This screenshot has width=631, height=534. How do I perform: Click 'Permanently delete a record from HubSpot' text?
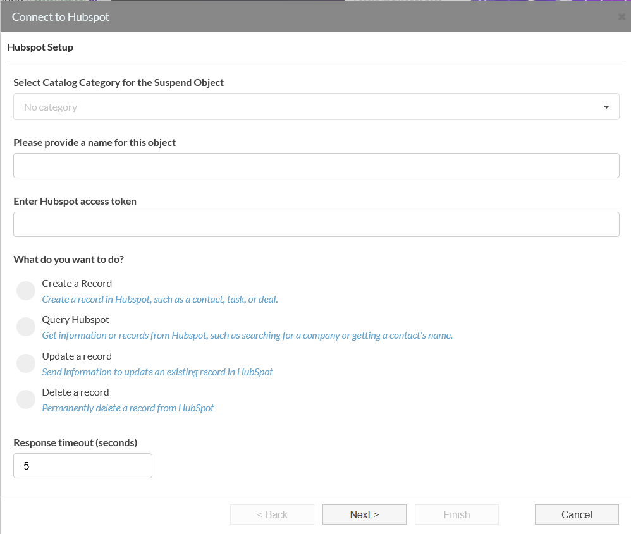tap(128, 408)
